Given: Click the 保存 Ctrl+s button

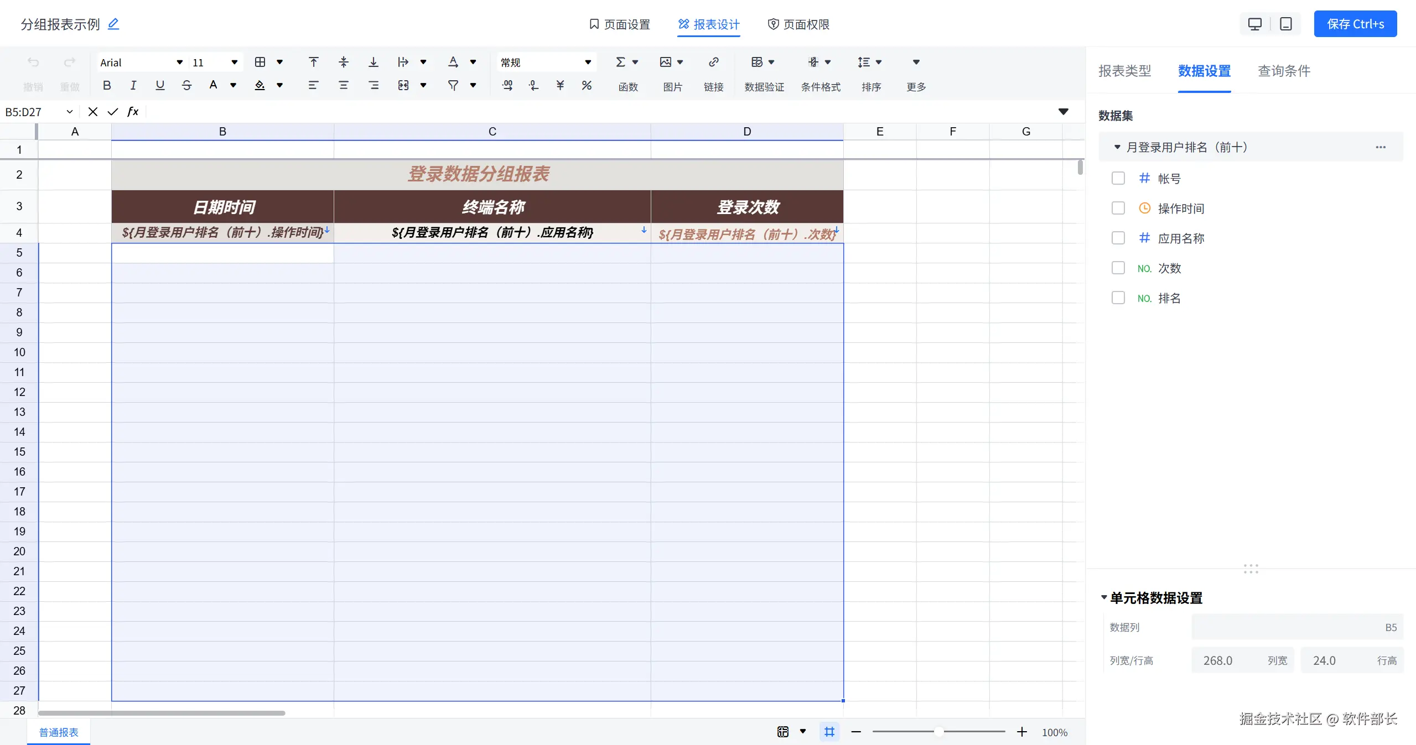Looking at the screenshot, I should (1355, 24).
